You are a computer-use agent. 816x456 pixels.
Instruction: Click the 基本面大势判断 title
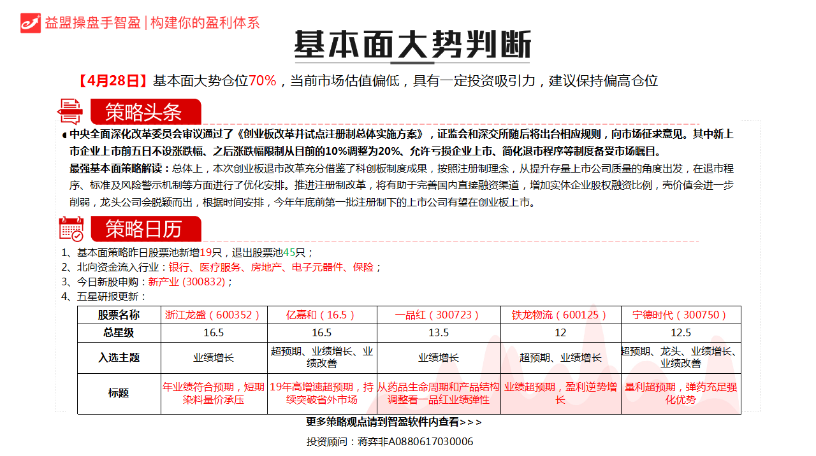(x=414, y=40)
